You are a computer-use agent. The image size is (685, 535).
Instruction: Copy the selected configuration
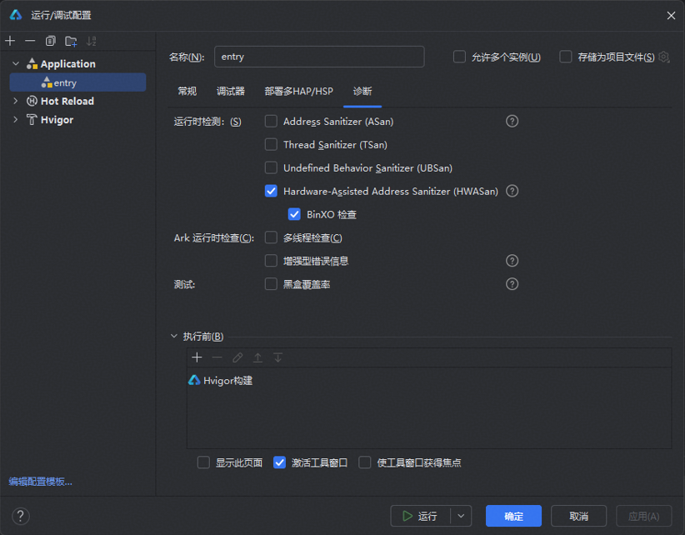[51, 41]
